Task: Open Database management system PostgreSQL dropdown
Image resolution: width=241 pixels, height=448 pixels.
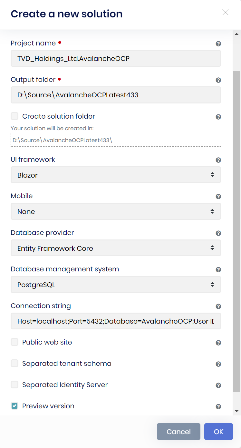Action: pyautogui.click(x=116, y=285)
